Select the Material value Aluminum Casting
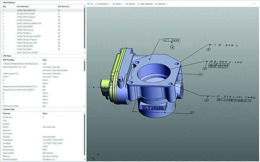 (50, 156)
